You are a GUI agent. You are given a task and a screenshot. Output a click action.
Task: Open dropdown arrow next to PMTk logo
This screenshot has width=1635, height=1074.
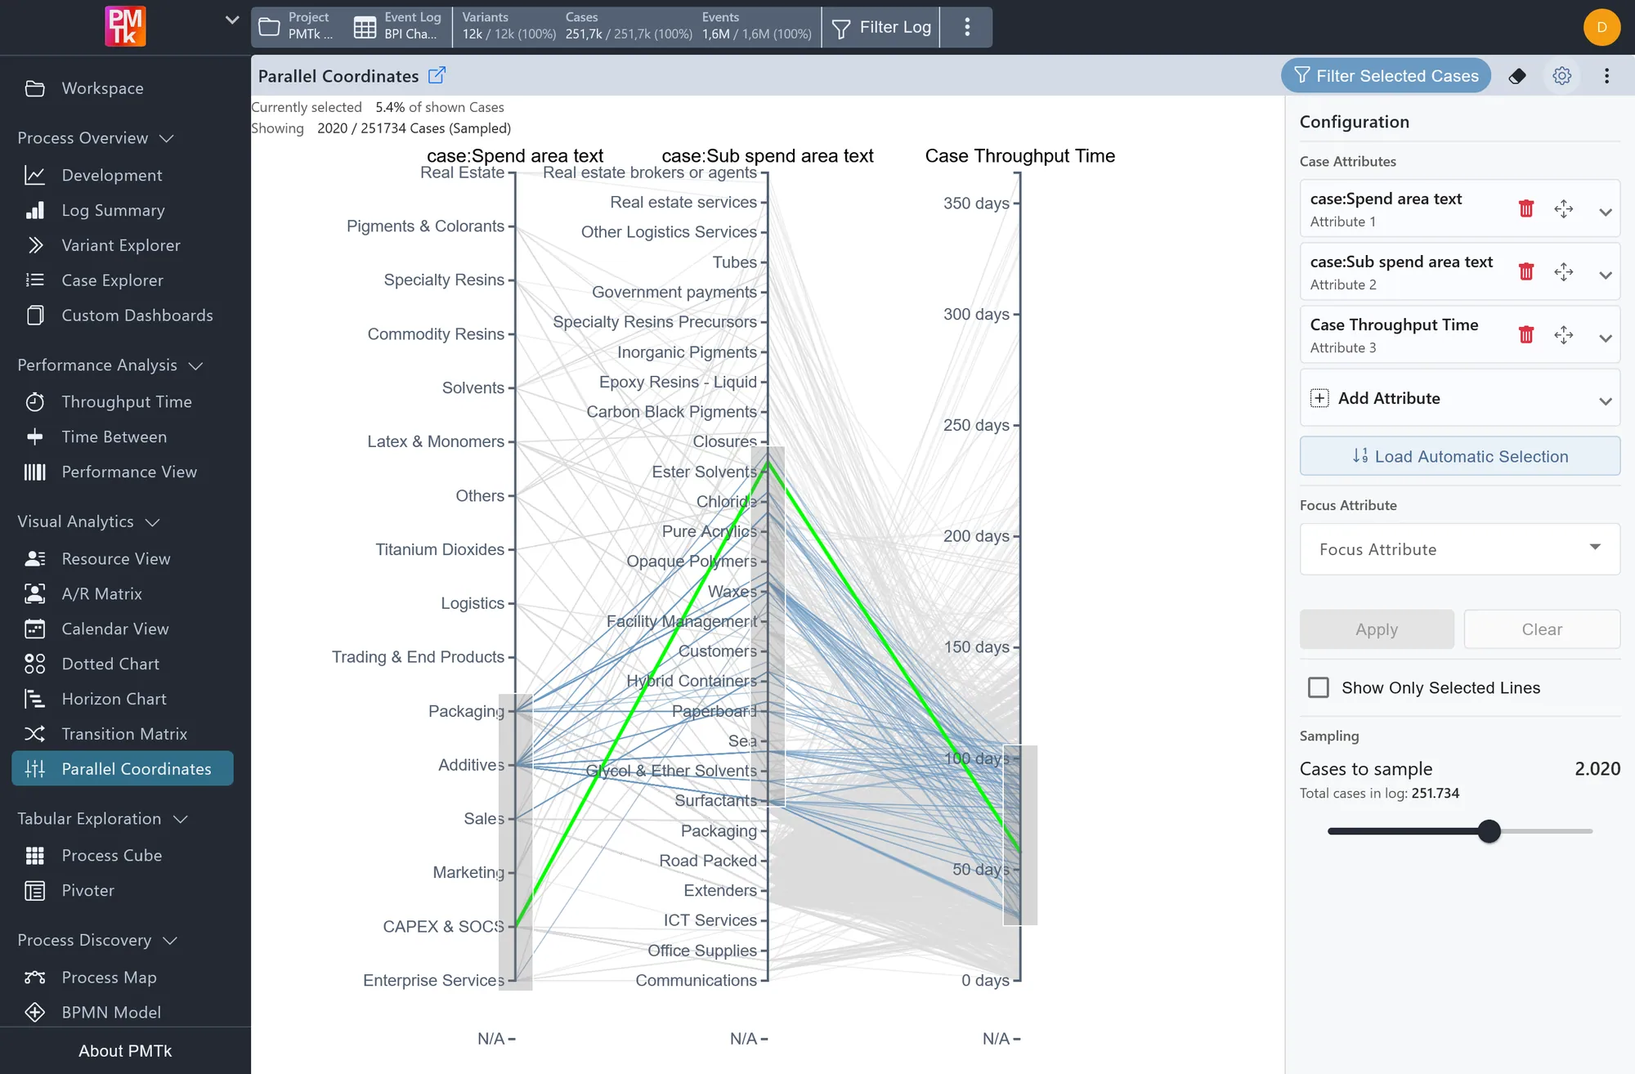click(232, 20)
